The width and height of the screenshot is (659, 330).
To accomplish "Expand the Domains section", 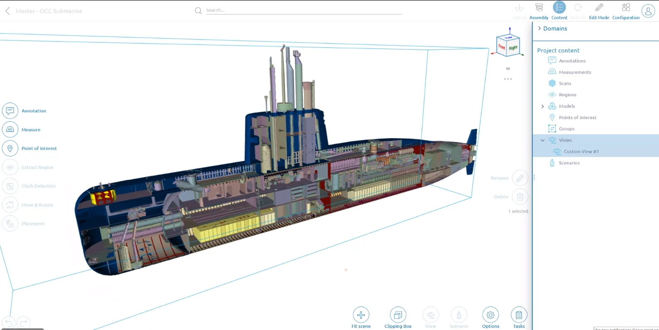I will point(539,28).
